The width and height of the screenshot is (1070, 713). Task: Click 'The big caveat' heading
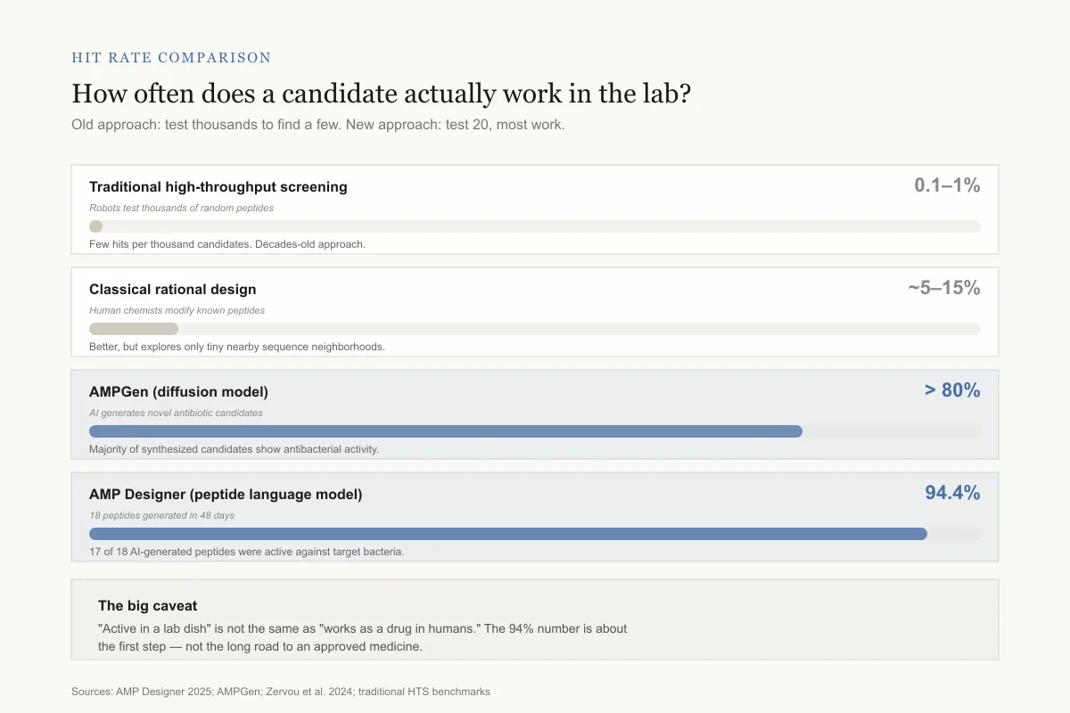[148, 606]
